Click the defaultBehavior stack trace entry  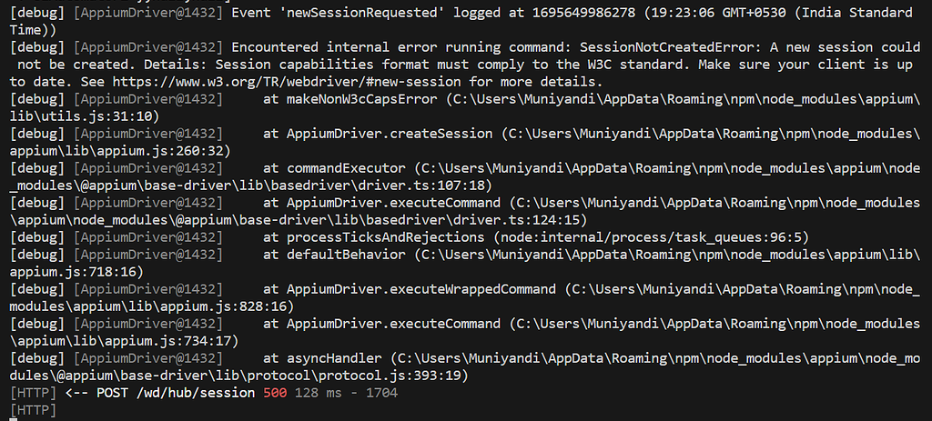(346, 256)
